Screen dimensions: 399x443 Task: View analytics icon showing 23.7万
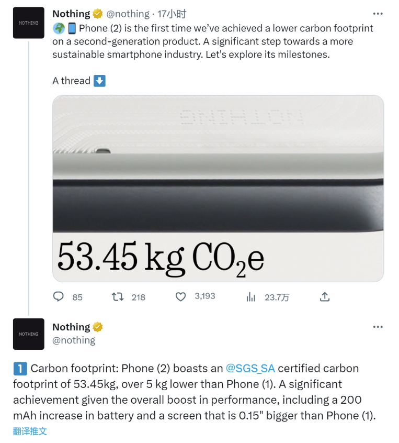click(x=250, y=297)
